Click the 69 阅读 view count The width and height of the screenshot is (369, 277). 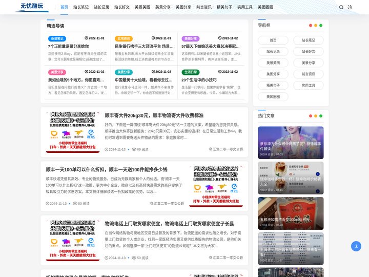[x=140, y=149]
